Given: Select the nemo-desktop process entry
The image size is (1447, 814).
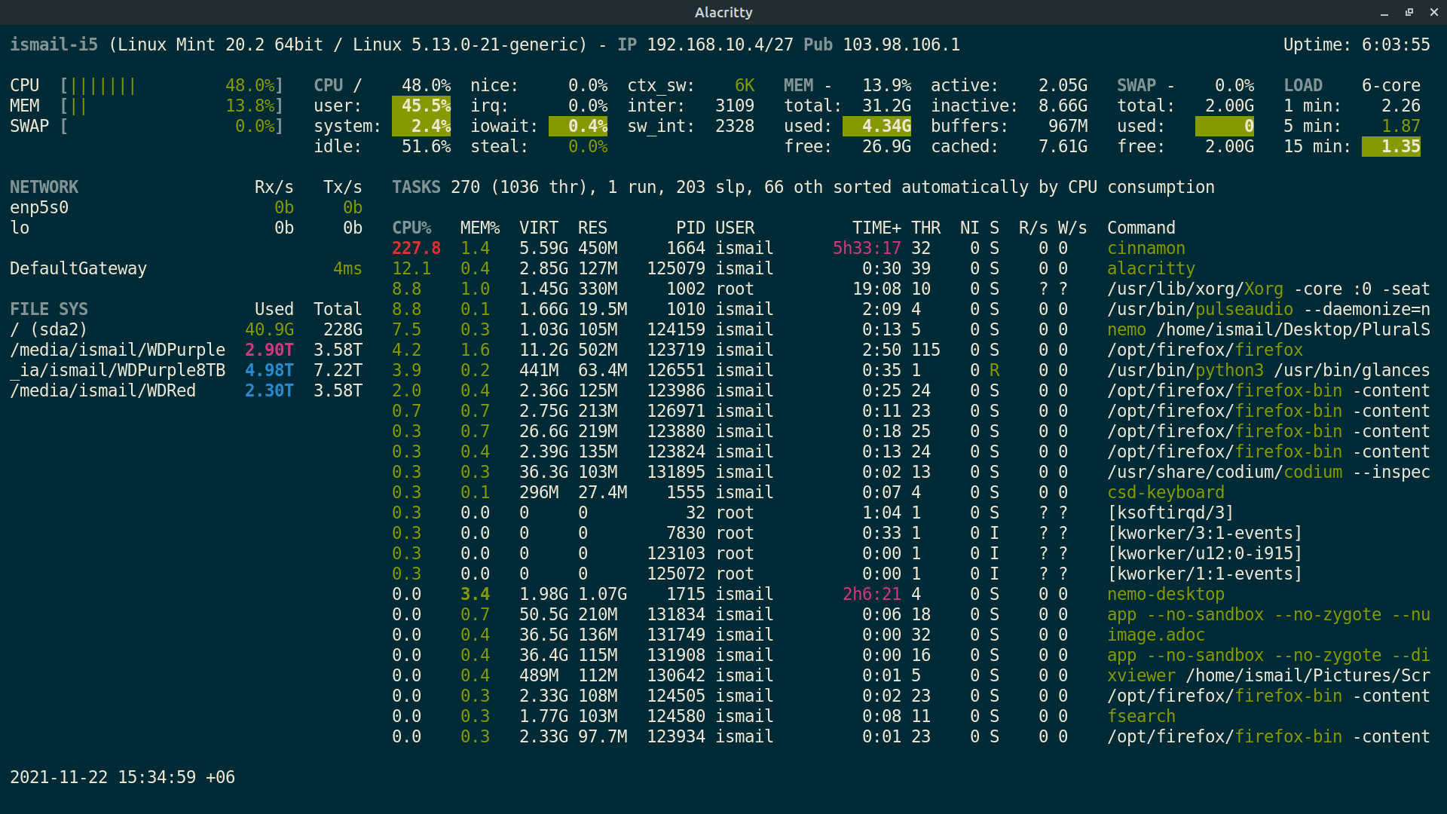Looking at the screenshot, I should [1165, 594].
